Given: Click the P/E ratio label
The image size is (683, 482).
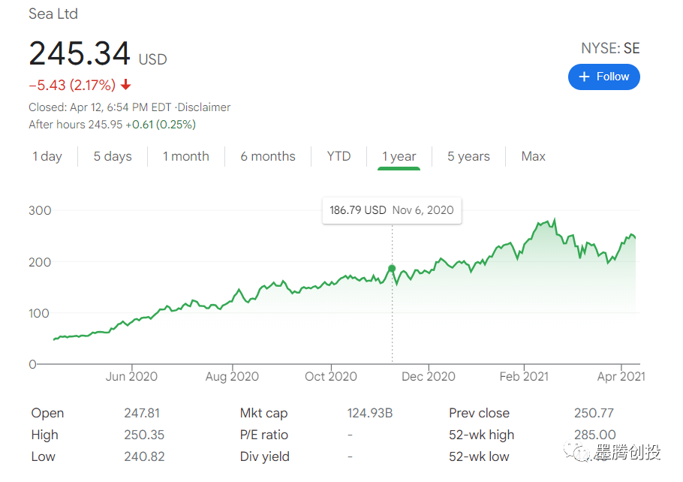Looking at the screenshot, I should 263,435.
